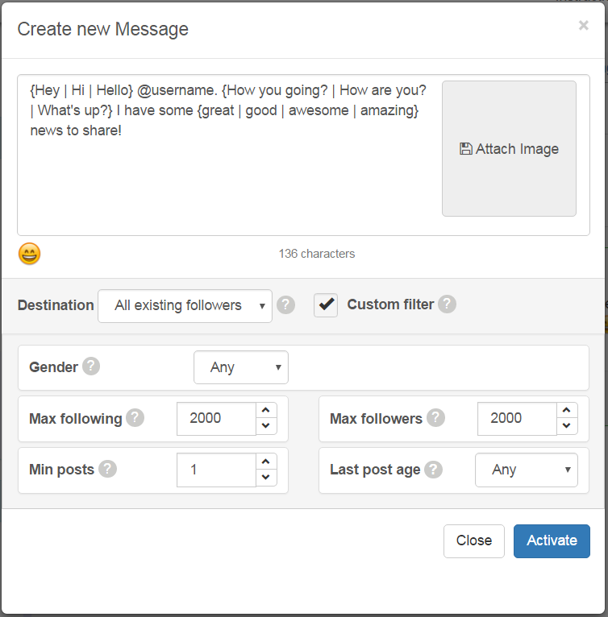
Task: Increase Min posts with up arrow
Action: 266,462
